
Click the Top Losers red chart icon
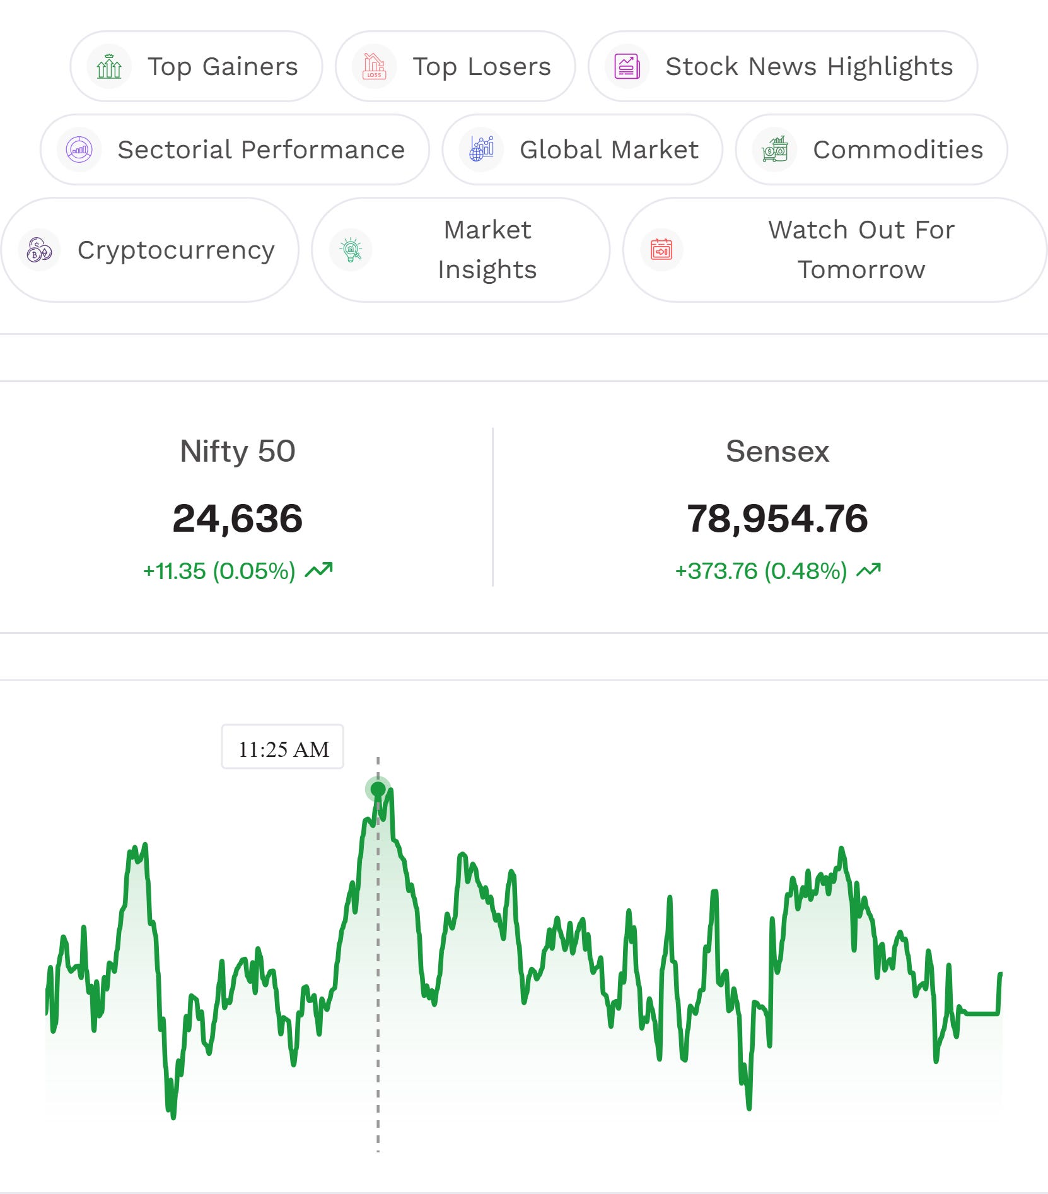pos(375,66)
